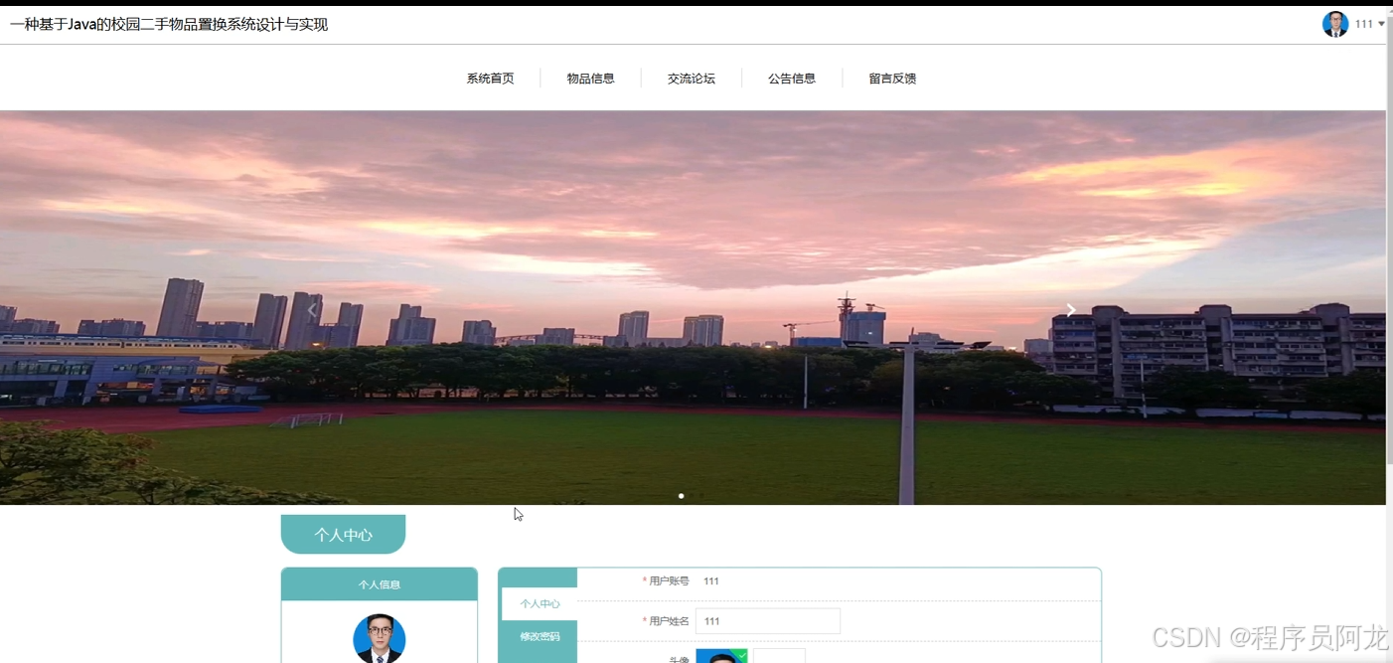Screen dimensions: 1393x663
Task: Click the 个人信息 panel header
Action: tap(380, 584)
